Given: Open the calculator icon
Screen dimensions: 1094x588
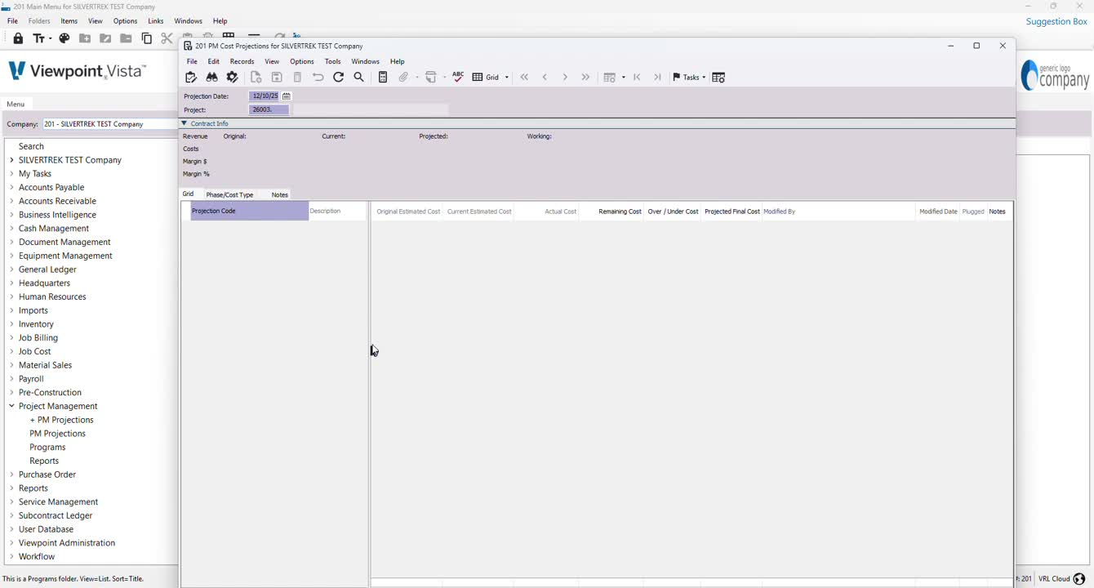Looking at the screenshot, I should coord(383,78).
